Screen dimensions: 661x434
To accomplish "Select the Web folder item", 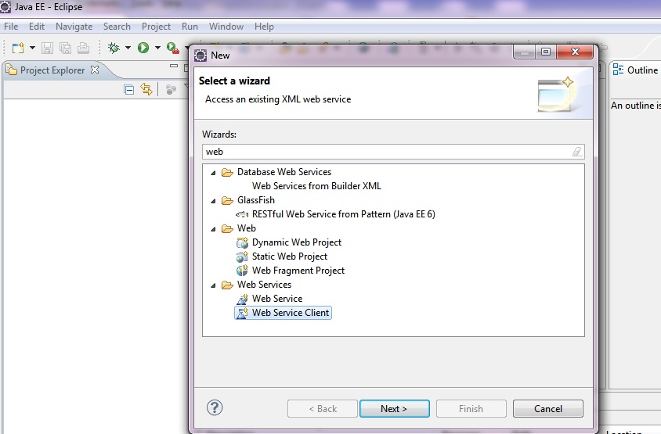I will [x=246, y=228].
